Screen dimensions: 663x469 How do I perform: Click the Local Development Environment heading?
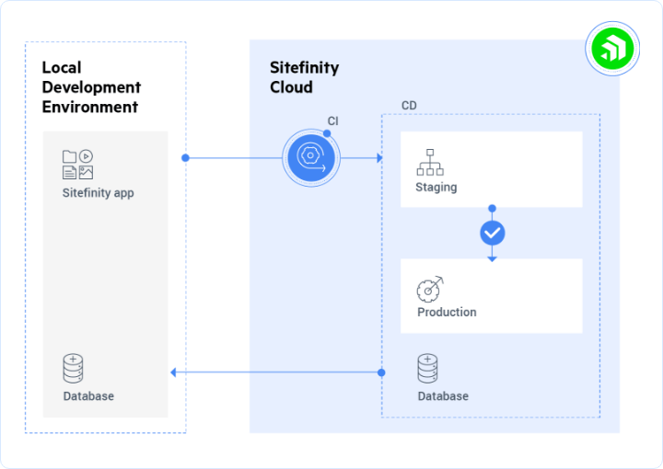[x=91, y=86]
